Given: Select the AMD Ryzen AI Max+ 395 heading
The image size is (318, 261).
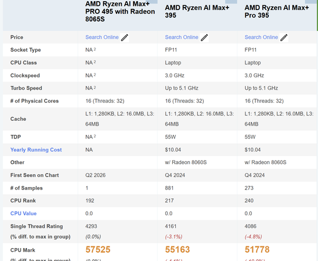Looking at the screenshot, I should pyautogui.click(x=197, y=12).
